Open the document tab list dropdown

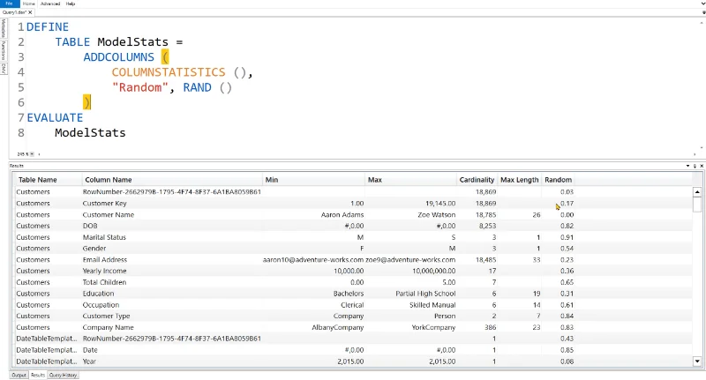click(x=703, y=12)
